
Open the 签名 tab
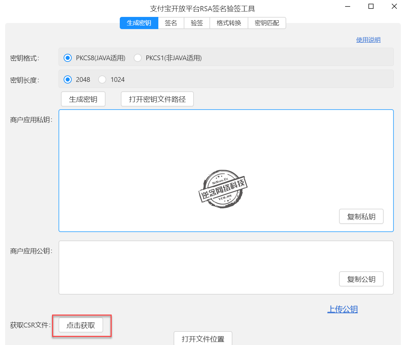click(171, 23)
